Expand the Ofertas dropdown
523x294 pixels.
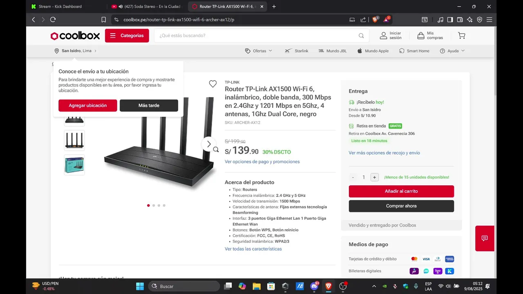(259, 51)
